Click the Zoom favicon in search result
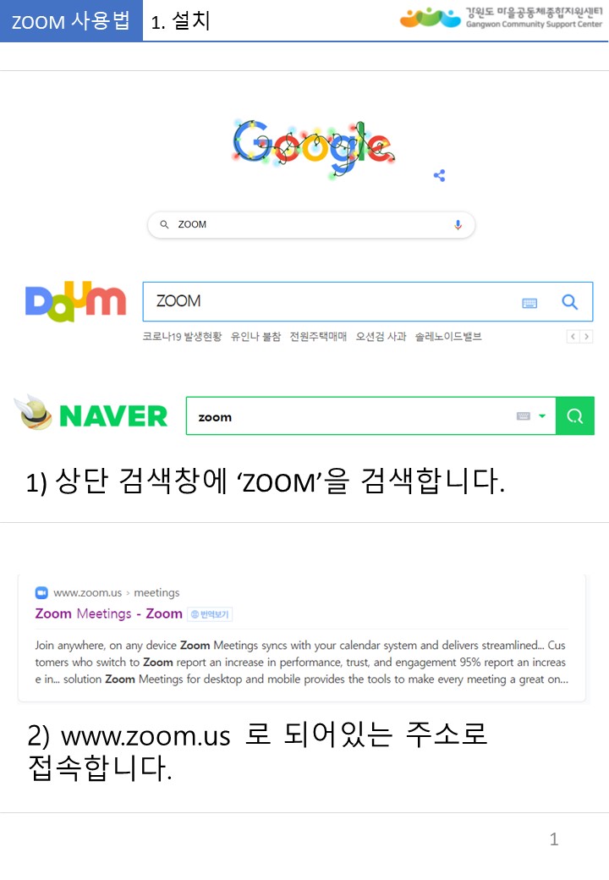The width and height of the screenshot is (609, 880). pos(41,592)
